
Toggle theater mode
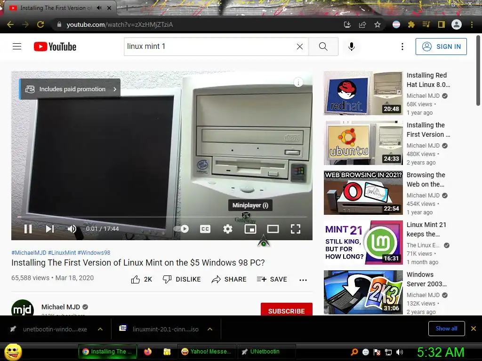click(x=273, y=229)
